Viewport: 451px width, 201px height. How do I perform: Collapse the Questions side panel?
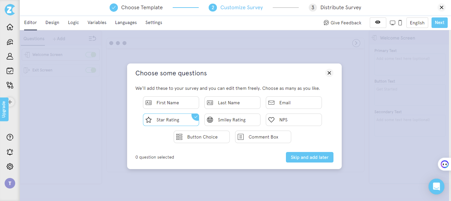tap(92, 38)
